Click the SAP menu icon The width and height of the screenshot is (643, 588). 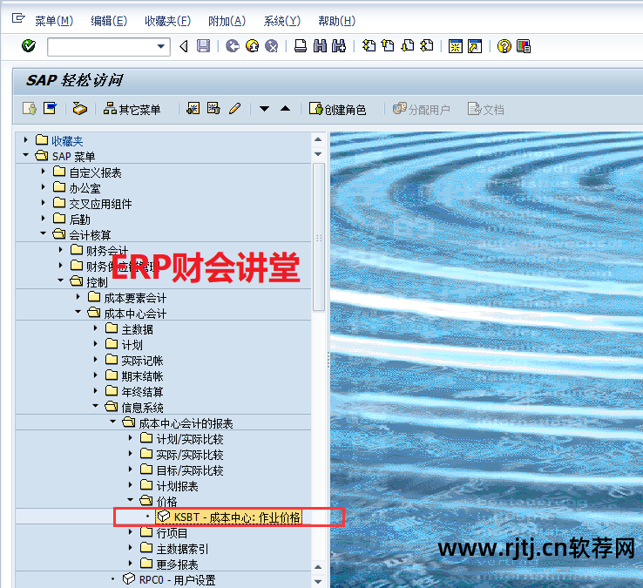pyautogui.click(x=50, y=109)
